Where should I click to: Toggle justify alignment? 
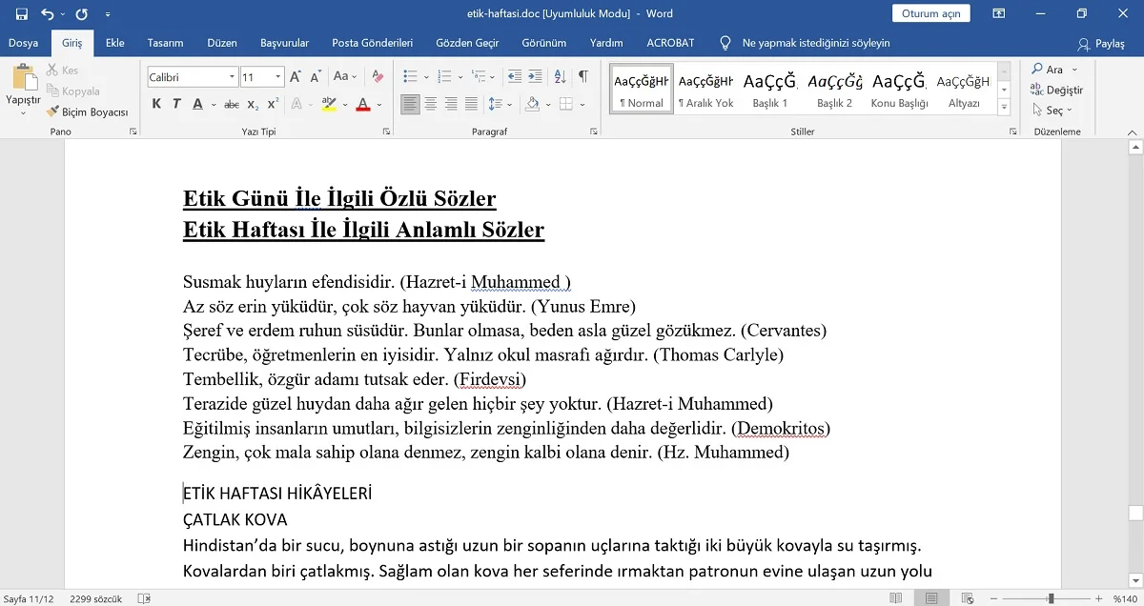(471, 105)
